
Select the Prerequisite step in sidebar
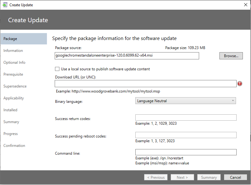pyautogui.click(x=13, y=74)
